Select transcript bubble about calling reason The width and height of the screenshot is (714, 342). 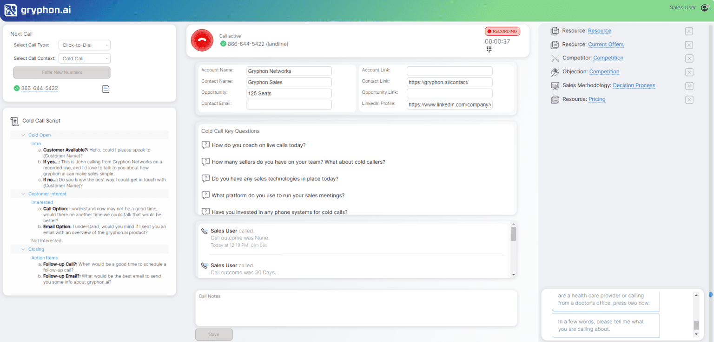pos(606,325)
